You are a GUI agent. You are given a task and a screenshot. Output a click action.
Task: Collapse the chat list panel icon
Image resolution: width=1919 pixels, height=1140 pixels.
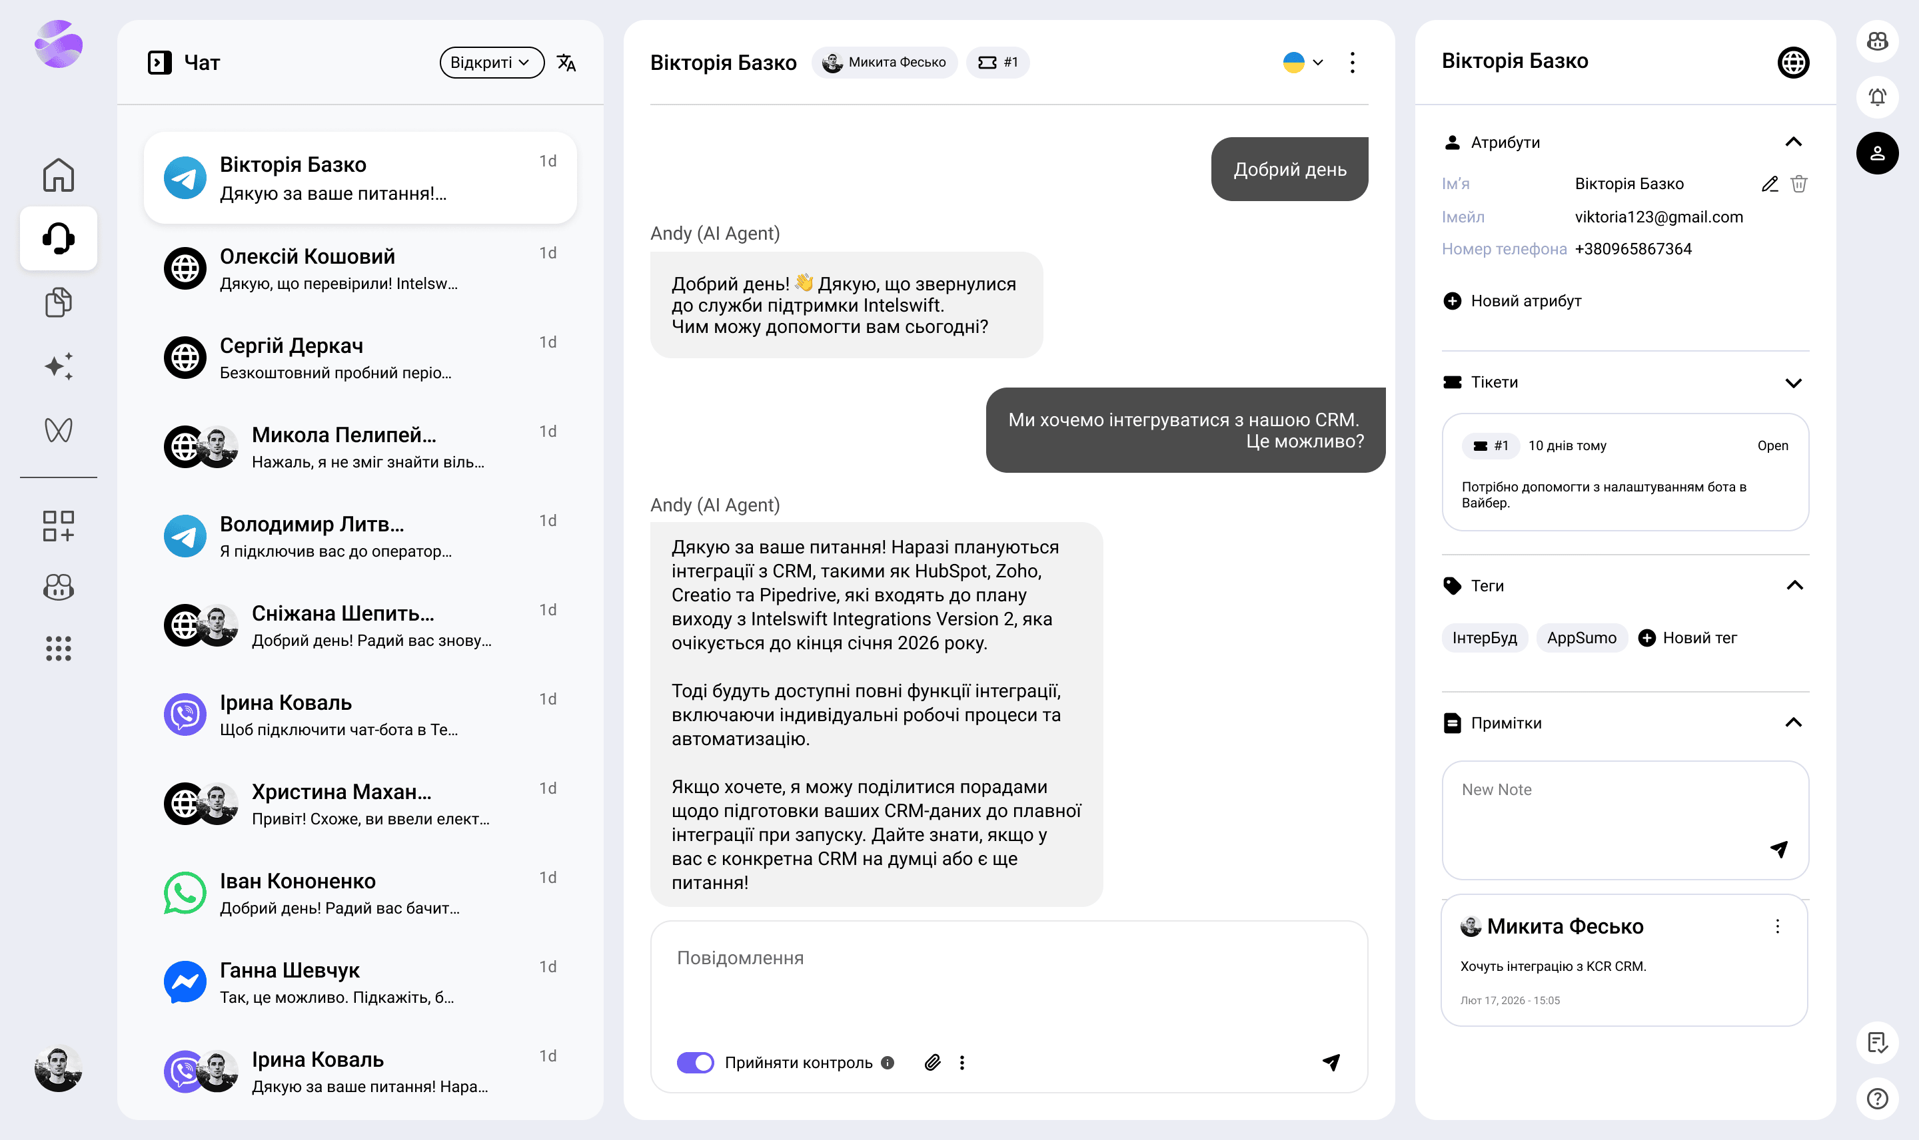pos(159,62)
